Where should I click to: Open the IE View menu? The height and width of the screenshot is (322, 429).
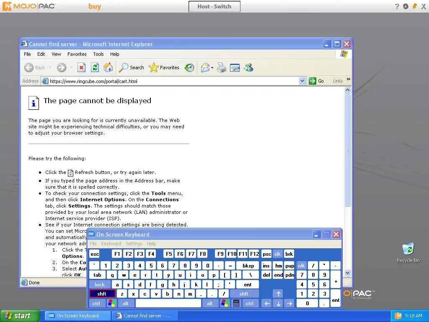[57, 54]
